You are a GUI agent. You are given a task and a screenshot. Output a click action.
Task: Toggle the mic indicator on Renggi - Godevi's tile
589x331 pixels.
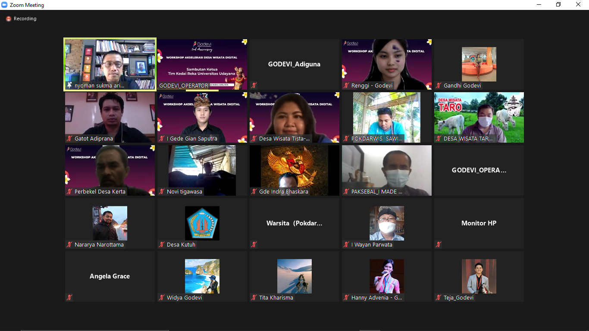[x=346, y=86]
